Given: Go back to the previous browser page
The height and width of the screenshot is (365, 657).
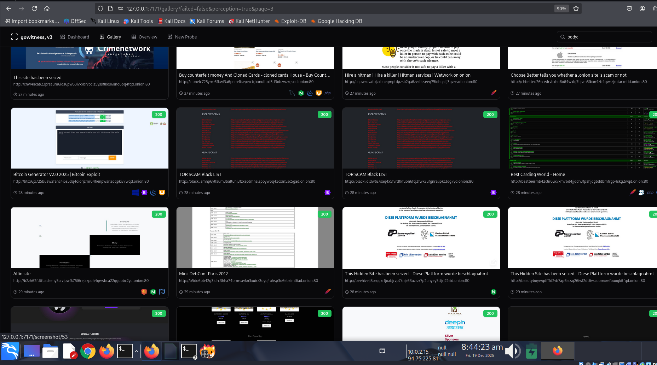Looking at the screenshot, I should (9, 8).
